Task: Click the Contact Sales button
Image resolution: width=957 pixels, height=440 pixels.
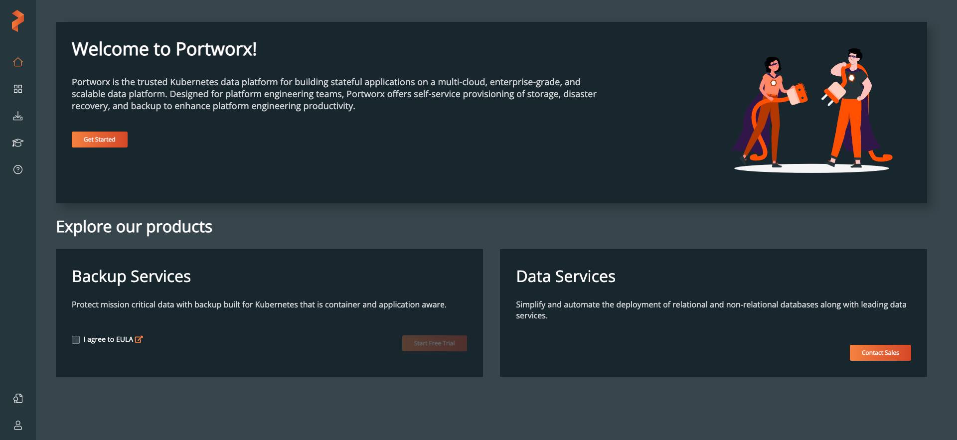Action: [880, 353]
